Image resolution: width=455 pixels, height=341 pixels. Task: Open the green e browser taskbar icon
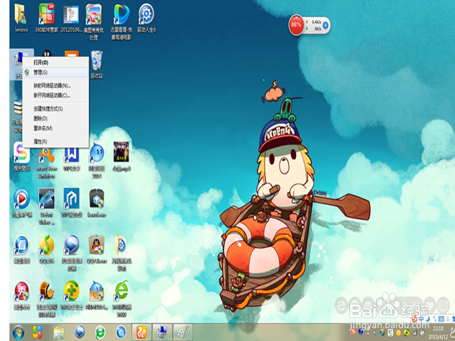(x=101, y=332)
